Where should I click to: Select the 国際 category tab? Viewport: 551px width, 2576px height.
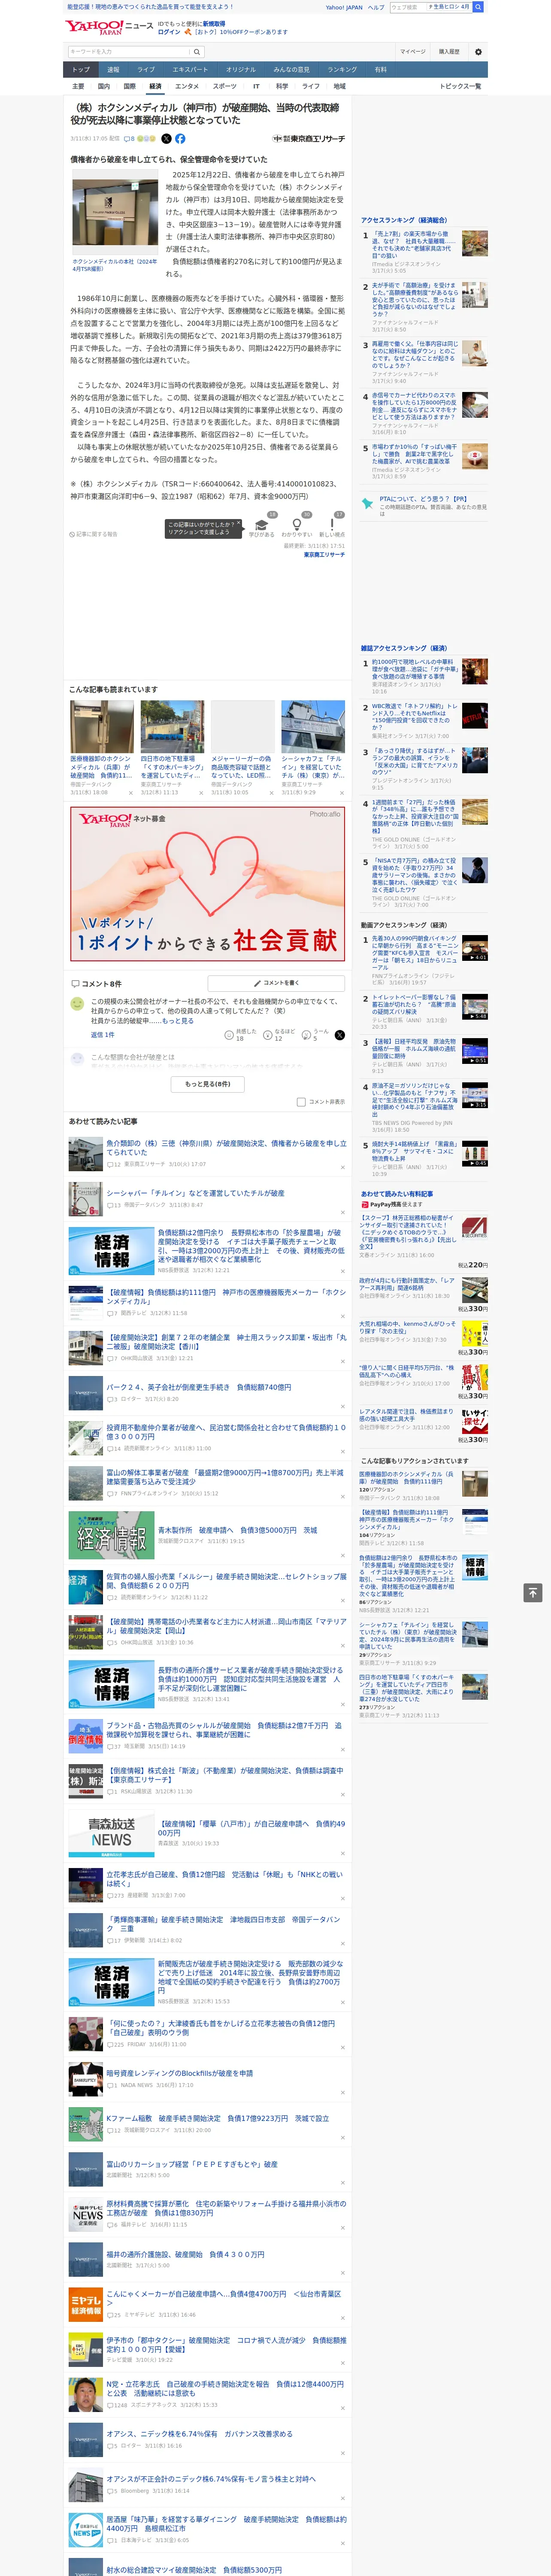pos(129,86)
